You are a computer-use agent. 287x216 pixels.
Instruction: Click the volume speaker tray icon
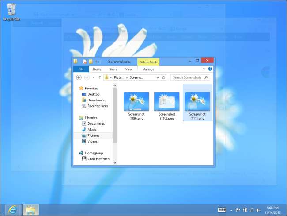coord(259,210)
